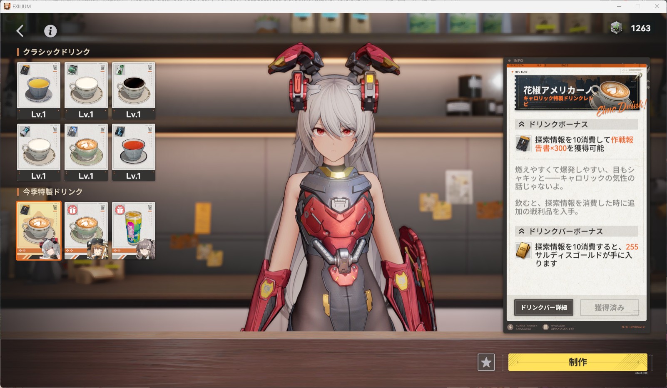Click gift icon on rainbow can drink
This screenshot has height=388, width=667.
(120, 210)
